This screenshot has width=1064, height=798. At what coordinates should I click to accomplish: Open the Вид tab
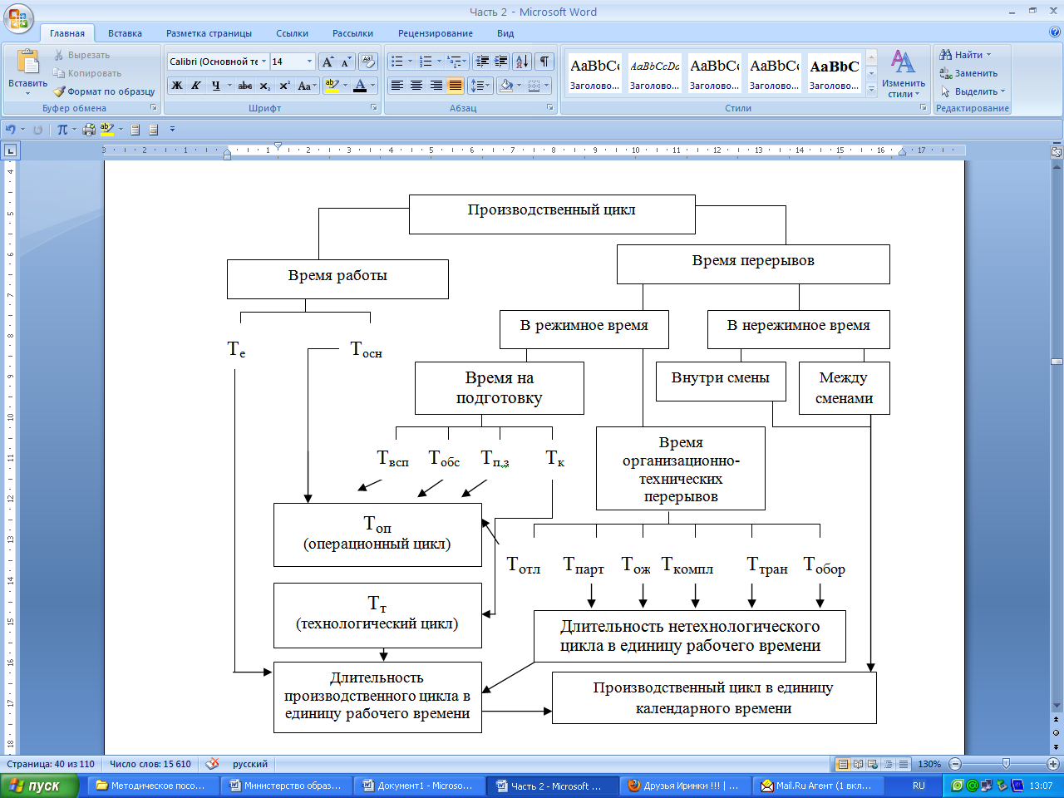pyautogui.click(x=505, y=33)
